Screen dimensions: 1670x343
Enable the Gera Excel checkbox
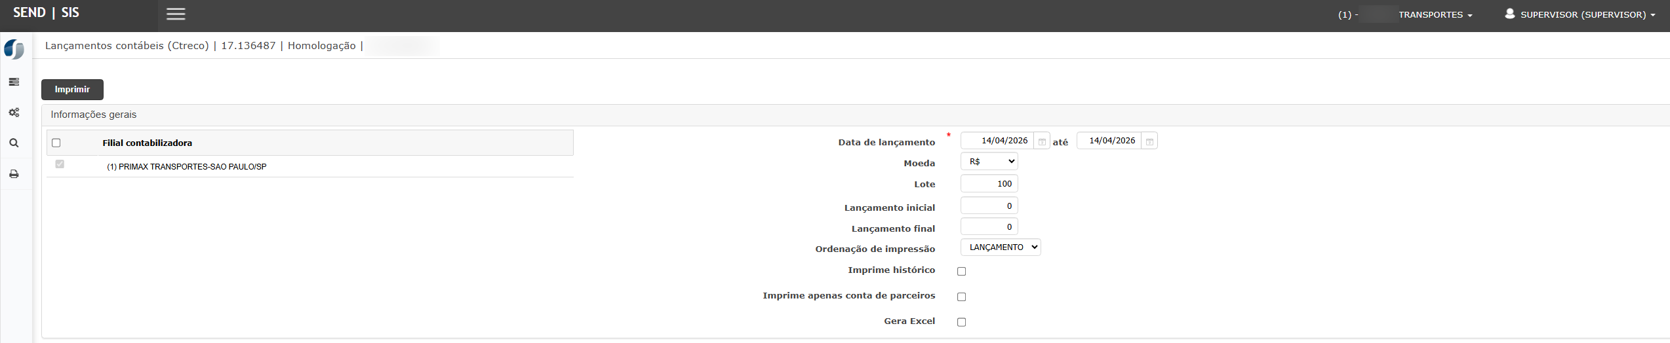[x=961, y=322]
